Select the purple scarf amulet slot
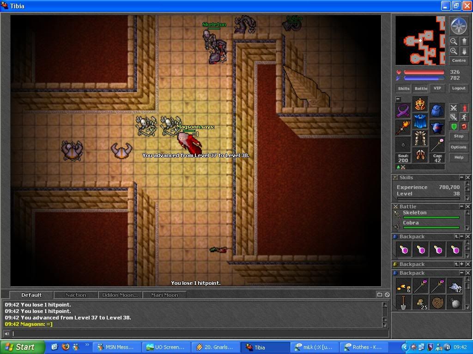Viewport: 473px width, 354px height. point(403,111)
